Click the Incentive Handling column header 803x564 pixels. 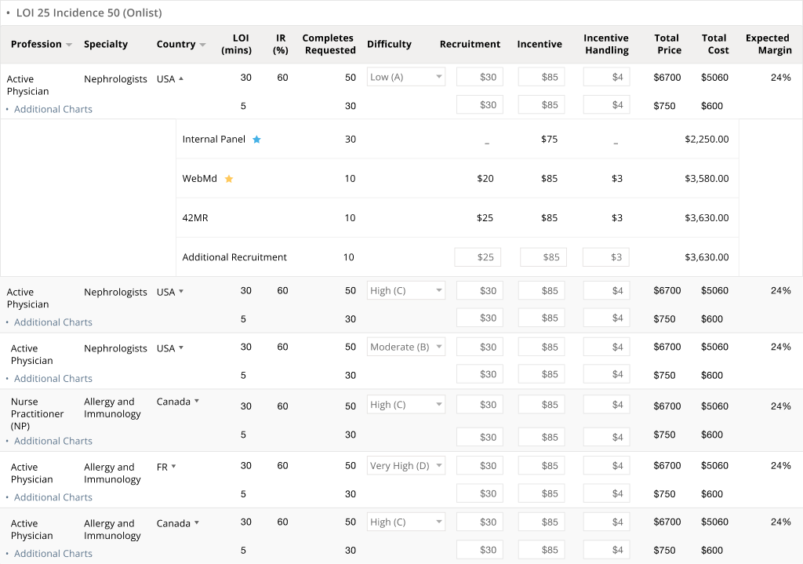click(606, 44)
